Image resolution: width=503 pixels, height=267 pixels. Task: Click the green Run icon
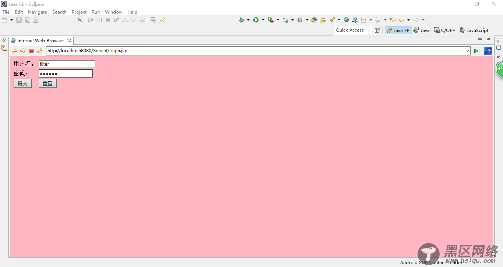pyautogui.click(x=256, y=20)
